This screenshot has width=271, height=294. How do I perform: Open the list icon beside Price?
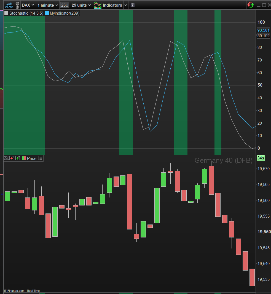pyautogui.click(x=40, y=158)
